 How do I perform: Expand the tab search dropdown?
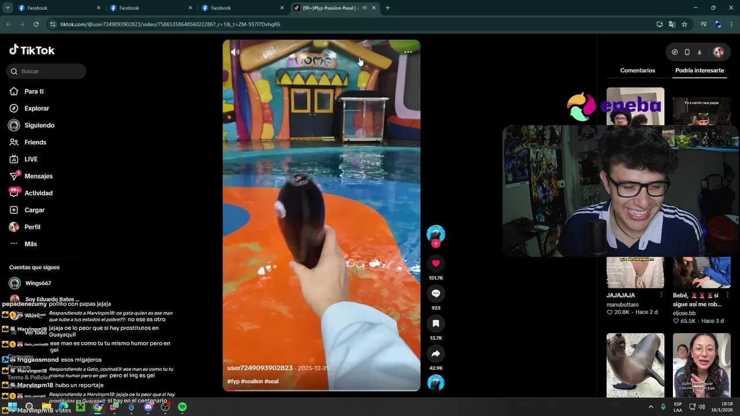click(8, 8)
